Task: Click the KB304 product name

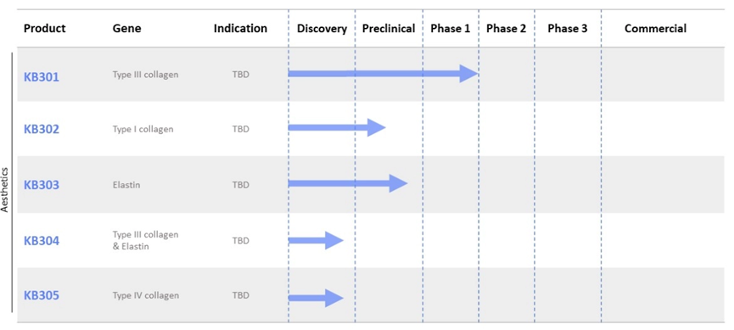Action: (42, 241)
